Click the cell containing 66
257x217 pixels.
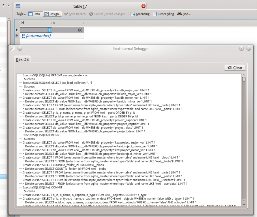click(x=68, y=30)
